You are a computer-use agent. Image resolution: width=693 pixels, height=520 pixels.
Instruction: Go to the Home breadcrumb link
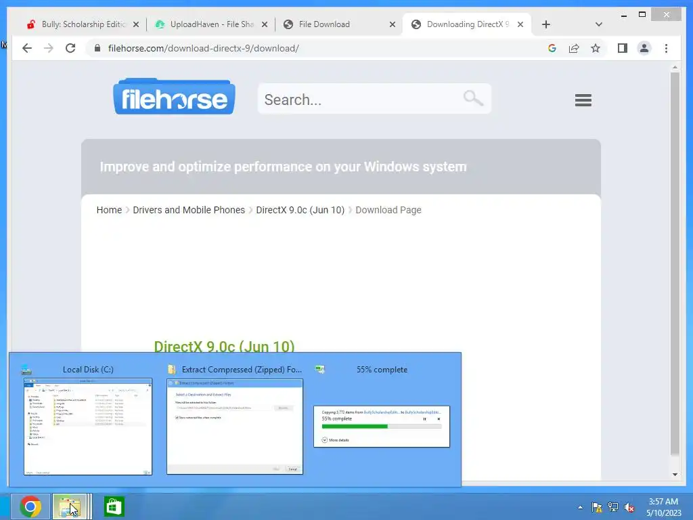coord(109,210)
